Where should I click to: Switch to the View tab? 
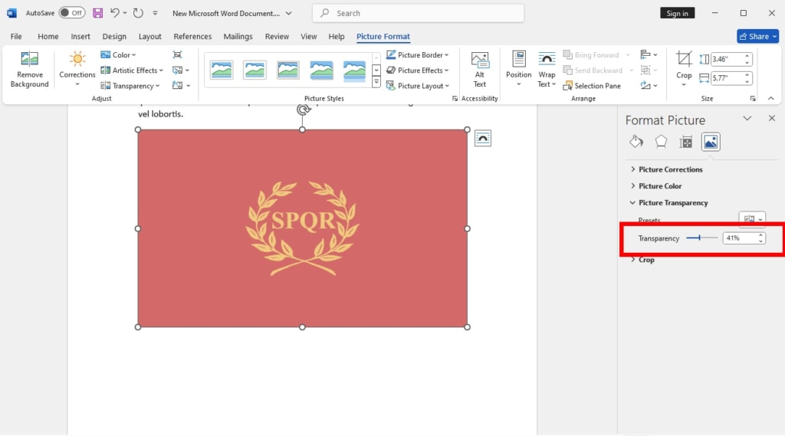click(308, 37)
